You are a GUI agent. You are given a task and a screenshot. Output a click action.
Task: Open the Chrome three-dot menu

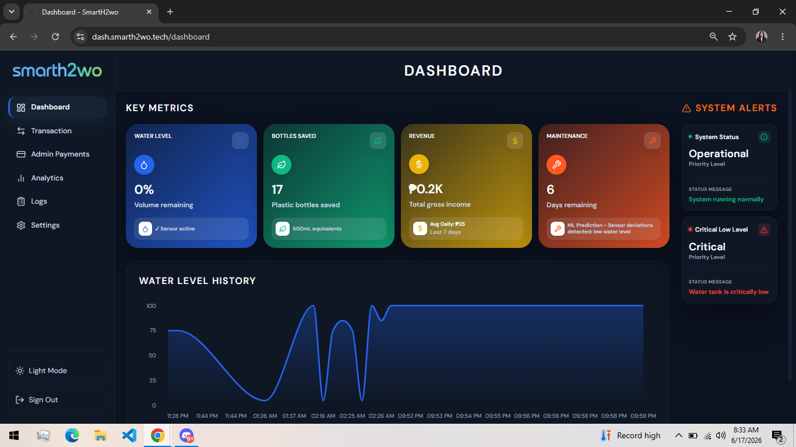782,37
